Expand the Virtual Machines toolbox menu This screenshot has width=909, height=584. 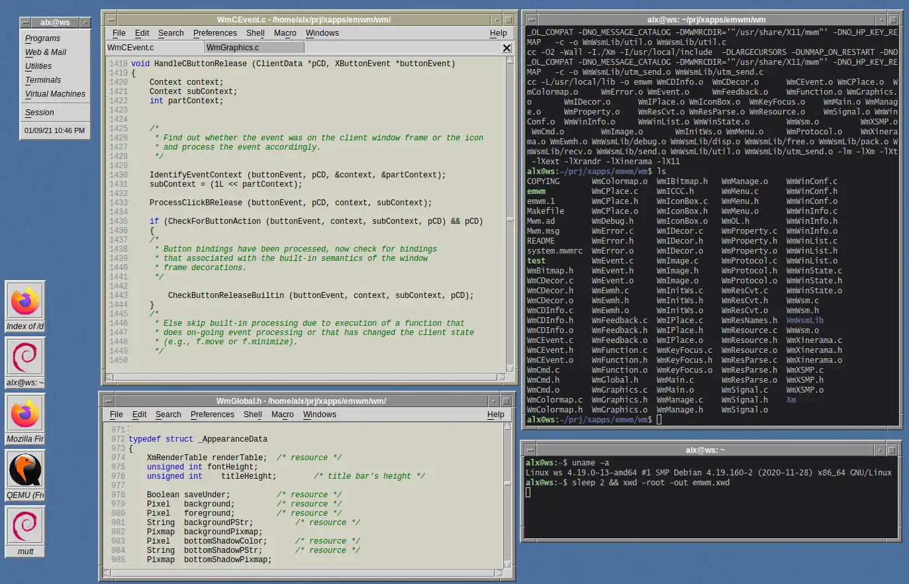click(55, 94)
